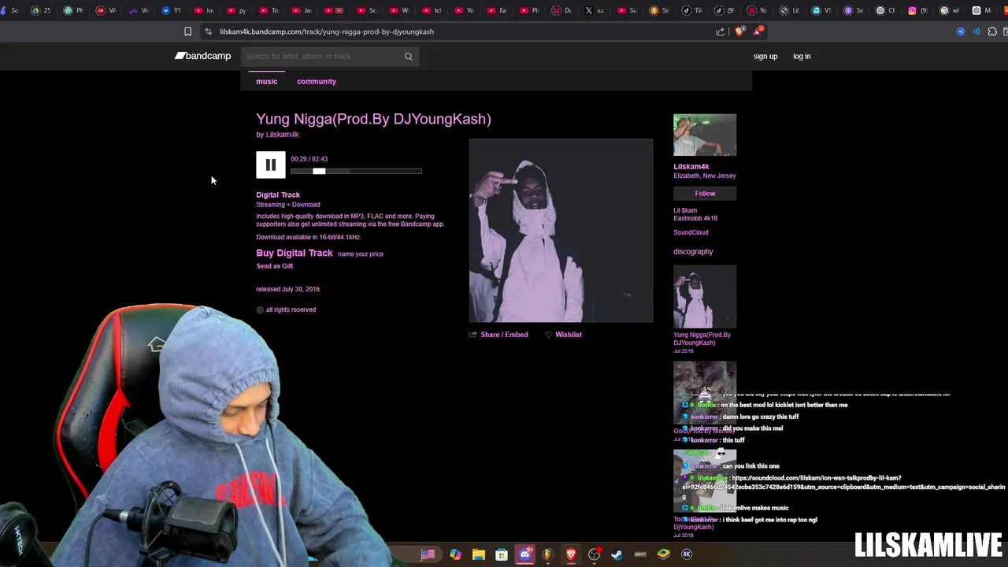1008x567 pixels.
Task: Click the bandcamp URL in the address bar
Action: (x=327, y=31)
